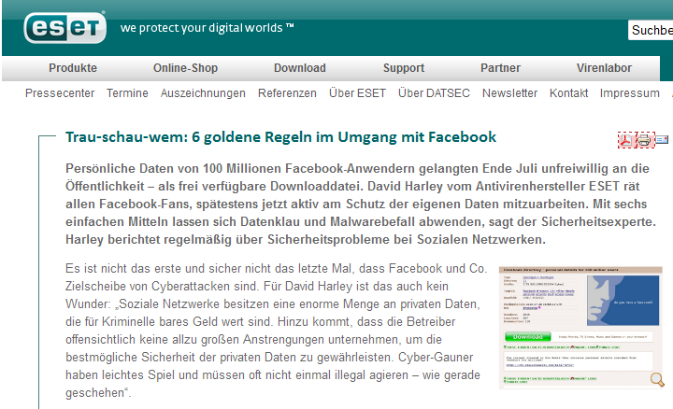Click the Suchbegriff search field
The width and height of the screenshot is (673, 409).
click(x=651, y=31)
